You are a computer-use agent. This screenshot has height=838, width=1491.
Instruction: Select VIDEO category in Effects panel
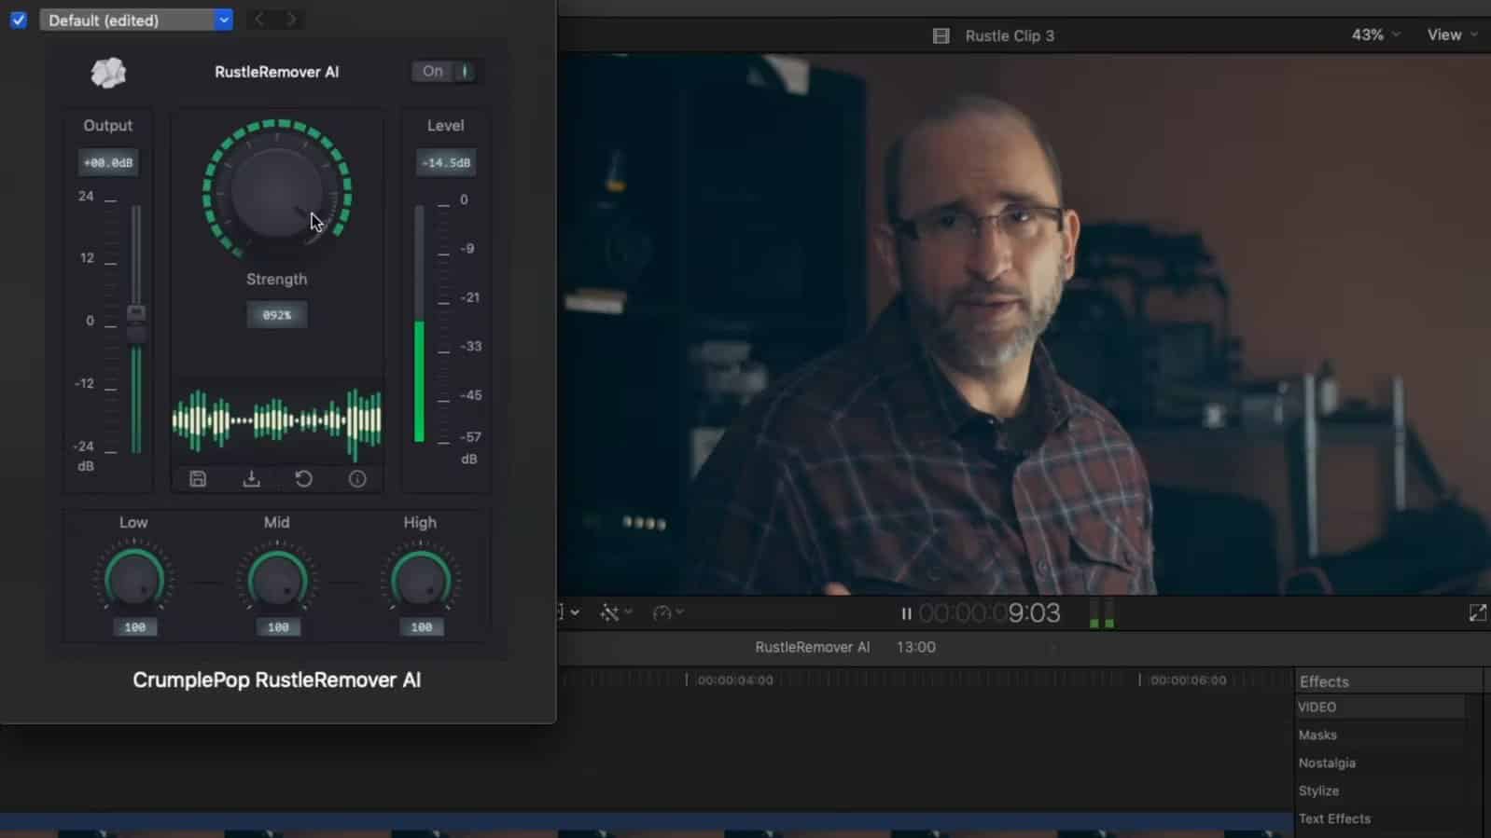coord(1380,707)
